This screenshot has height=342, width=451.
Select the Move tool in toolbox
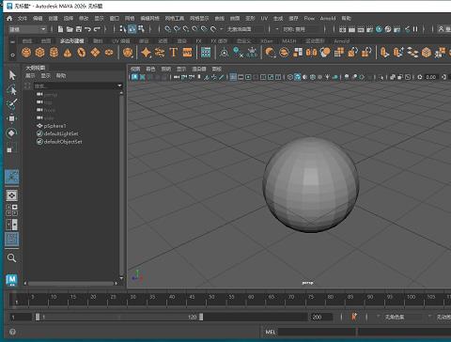(x=12, y=118)
